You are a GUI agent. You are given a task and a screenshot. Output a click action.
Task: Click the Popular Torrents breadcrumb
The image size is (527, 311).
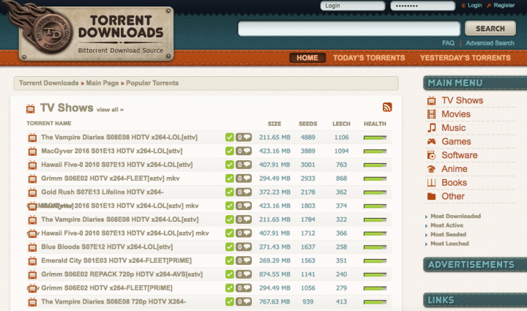(152, 83)
